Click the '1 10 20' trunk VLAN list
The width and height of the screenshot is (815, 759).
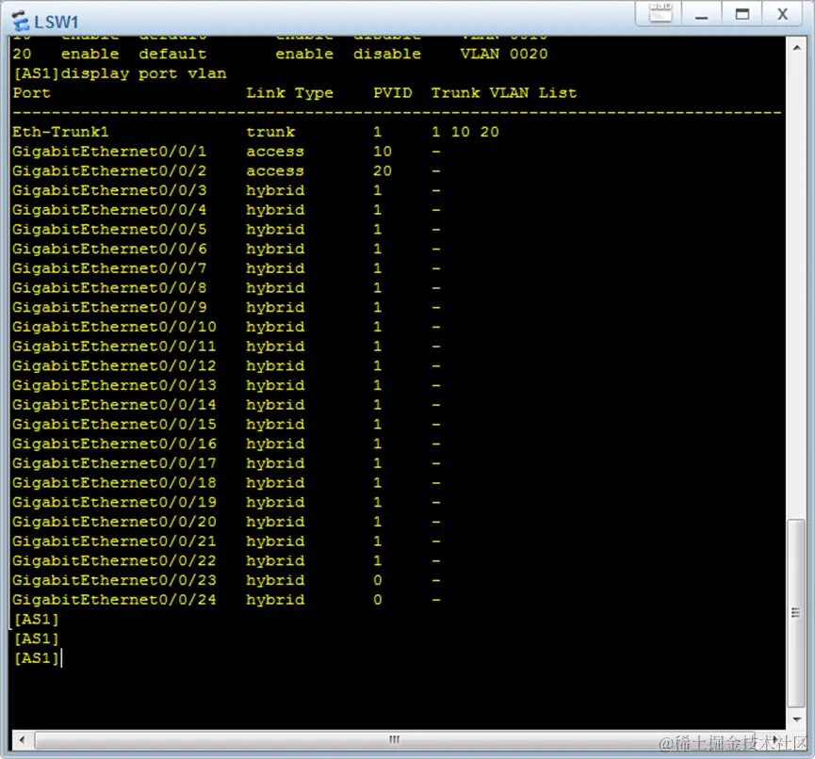465,132
